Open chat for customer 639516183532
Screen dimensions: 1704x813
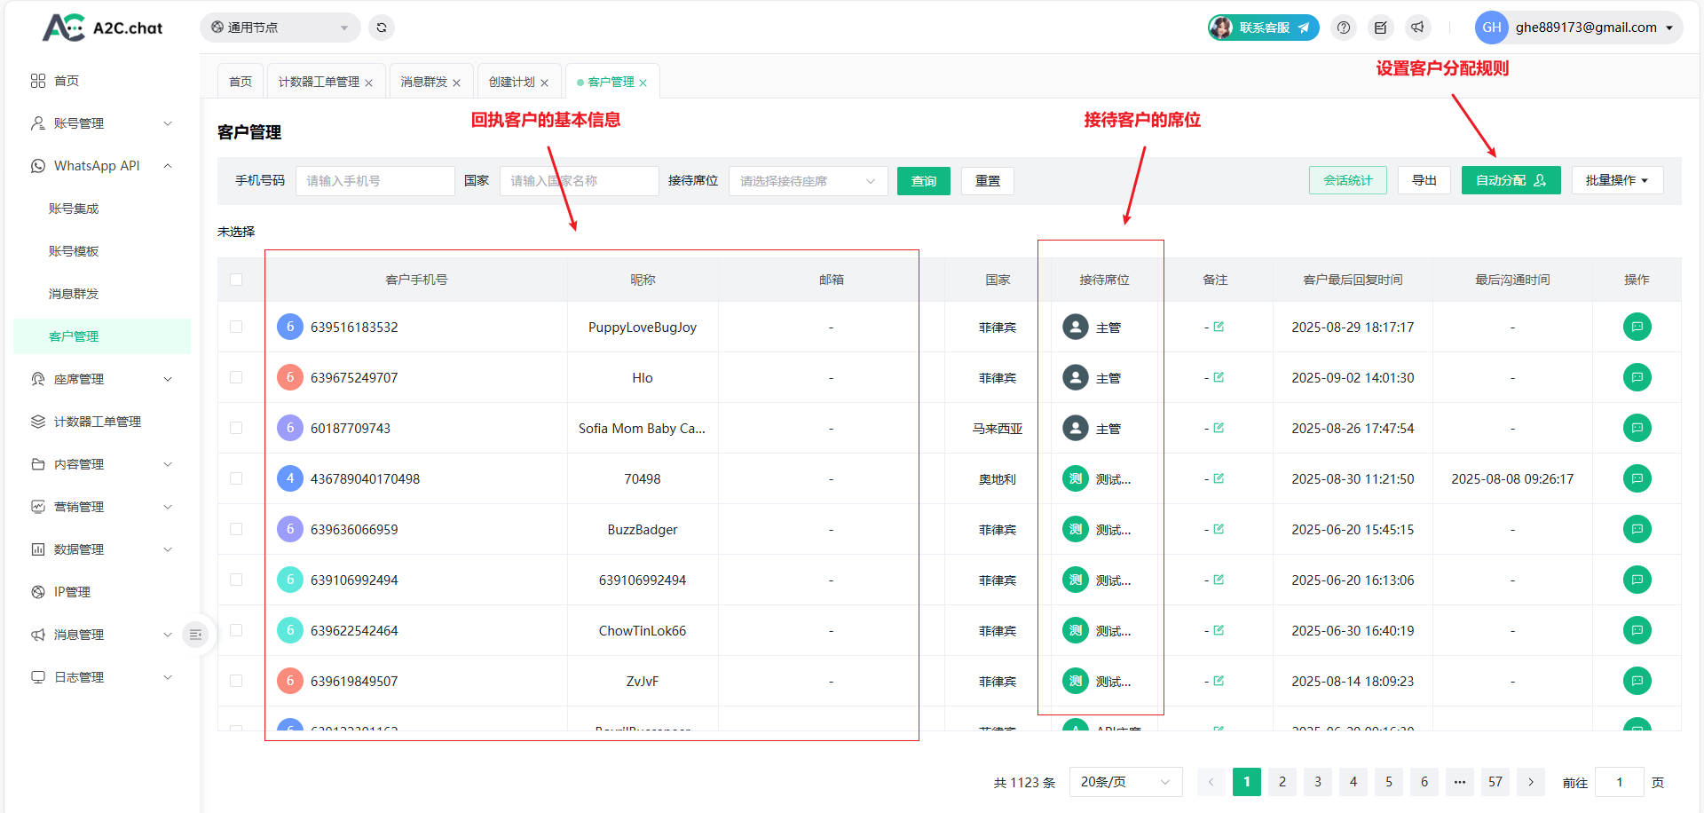[1637, 327]
